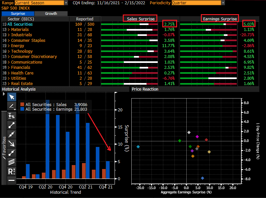The width and height of the screenshot is (266, 198).
Task: Click the CQ4 21 axis label
Action: tap(106, 187)
